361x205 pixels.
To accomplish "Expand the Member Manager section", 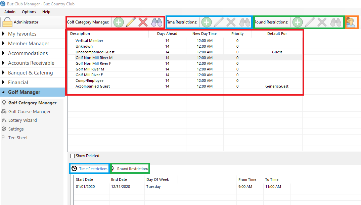I will point(29,44).
